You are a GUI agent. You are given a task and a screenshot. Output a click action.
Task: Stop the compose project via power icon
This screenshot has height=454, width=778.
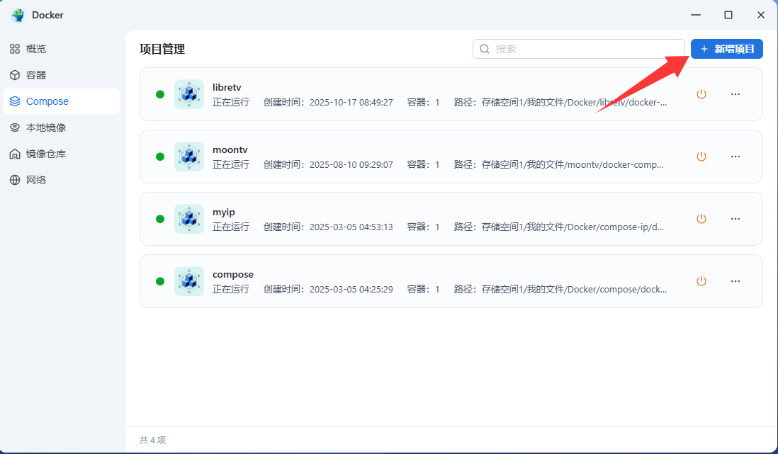[701, 281]
